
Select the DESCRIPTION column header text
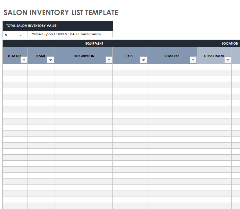click(84, 56)
